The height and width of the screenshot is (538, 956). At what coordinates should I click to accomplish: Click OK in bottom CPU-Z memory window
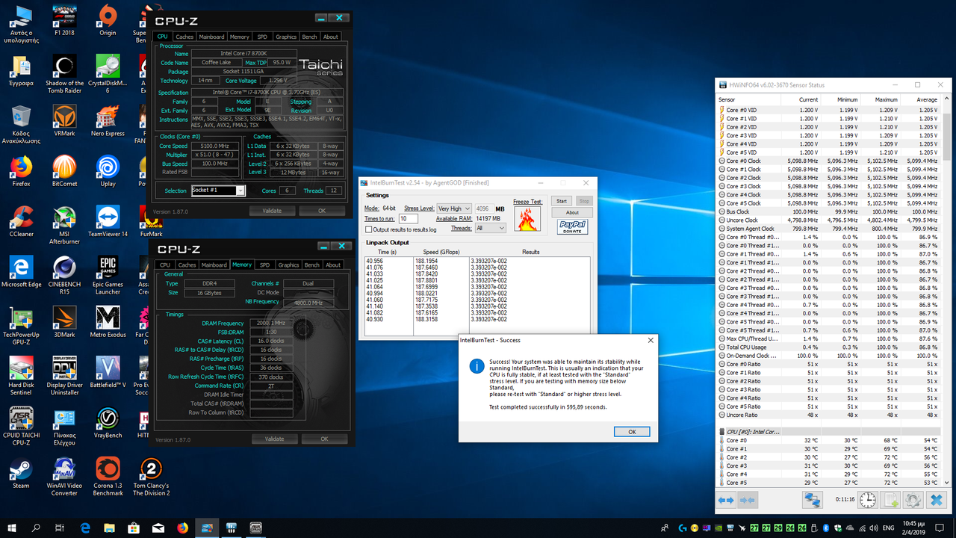coord(324,439)
